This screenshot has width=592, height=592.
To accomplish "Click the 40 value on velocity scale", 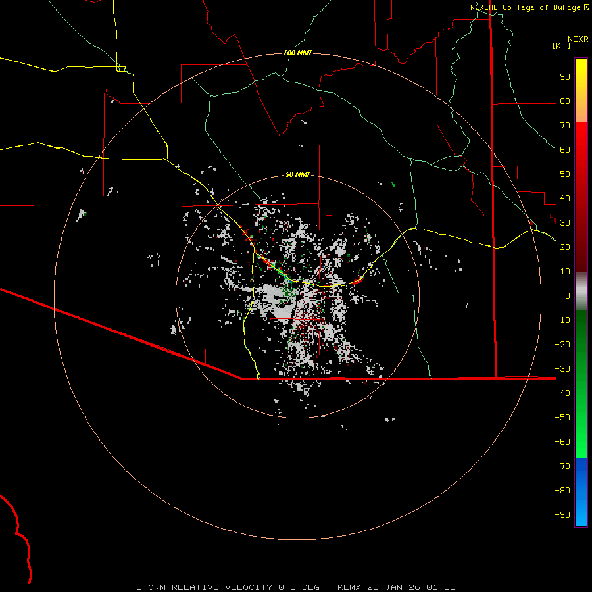I will point(565,199).
